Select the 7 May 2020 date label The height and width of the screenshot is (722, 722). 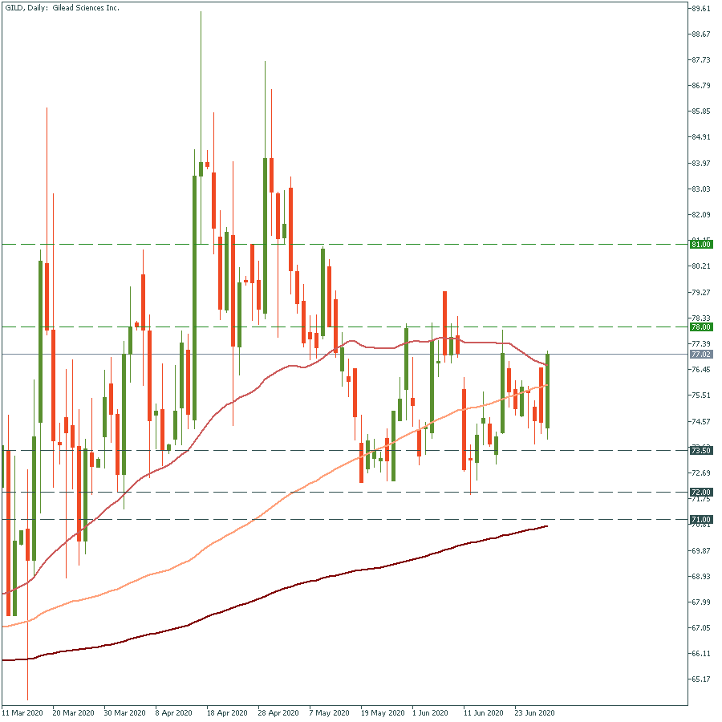click(x=330, y=712)
